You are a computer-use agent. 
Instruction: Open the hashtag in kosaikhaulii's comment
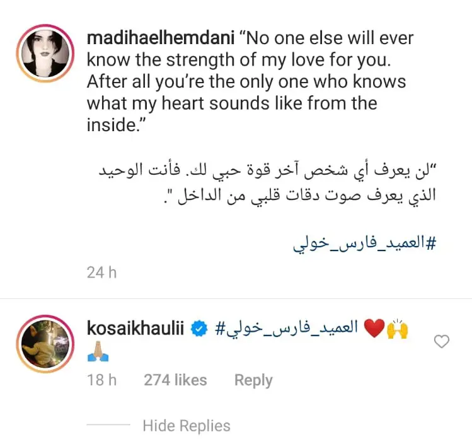pos(286,328)
